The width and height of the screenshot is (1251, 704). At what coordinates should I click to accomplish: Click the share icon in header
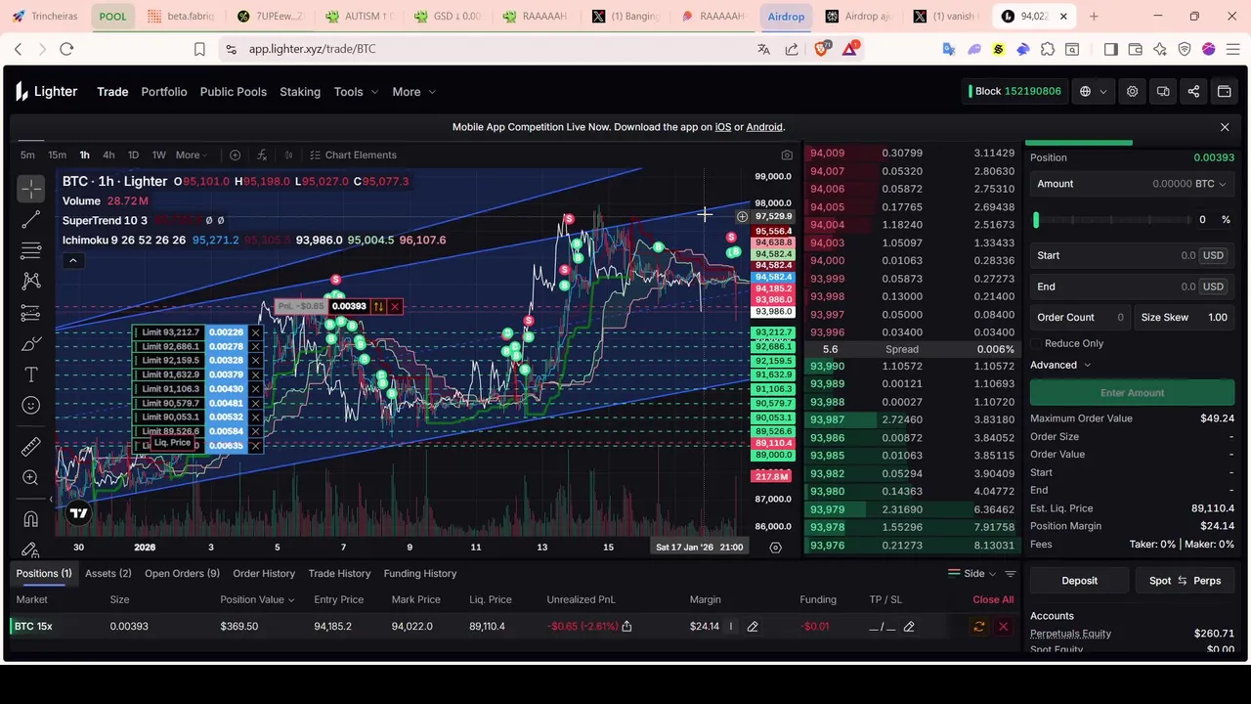1193,92
